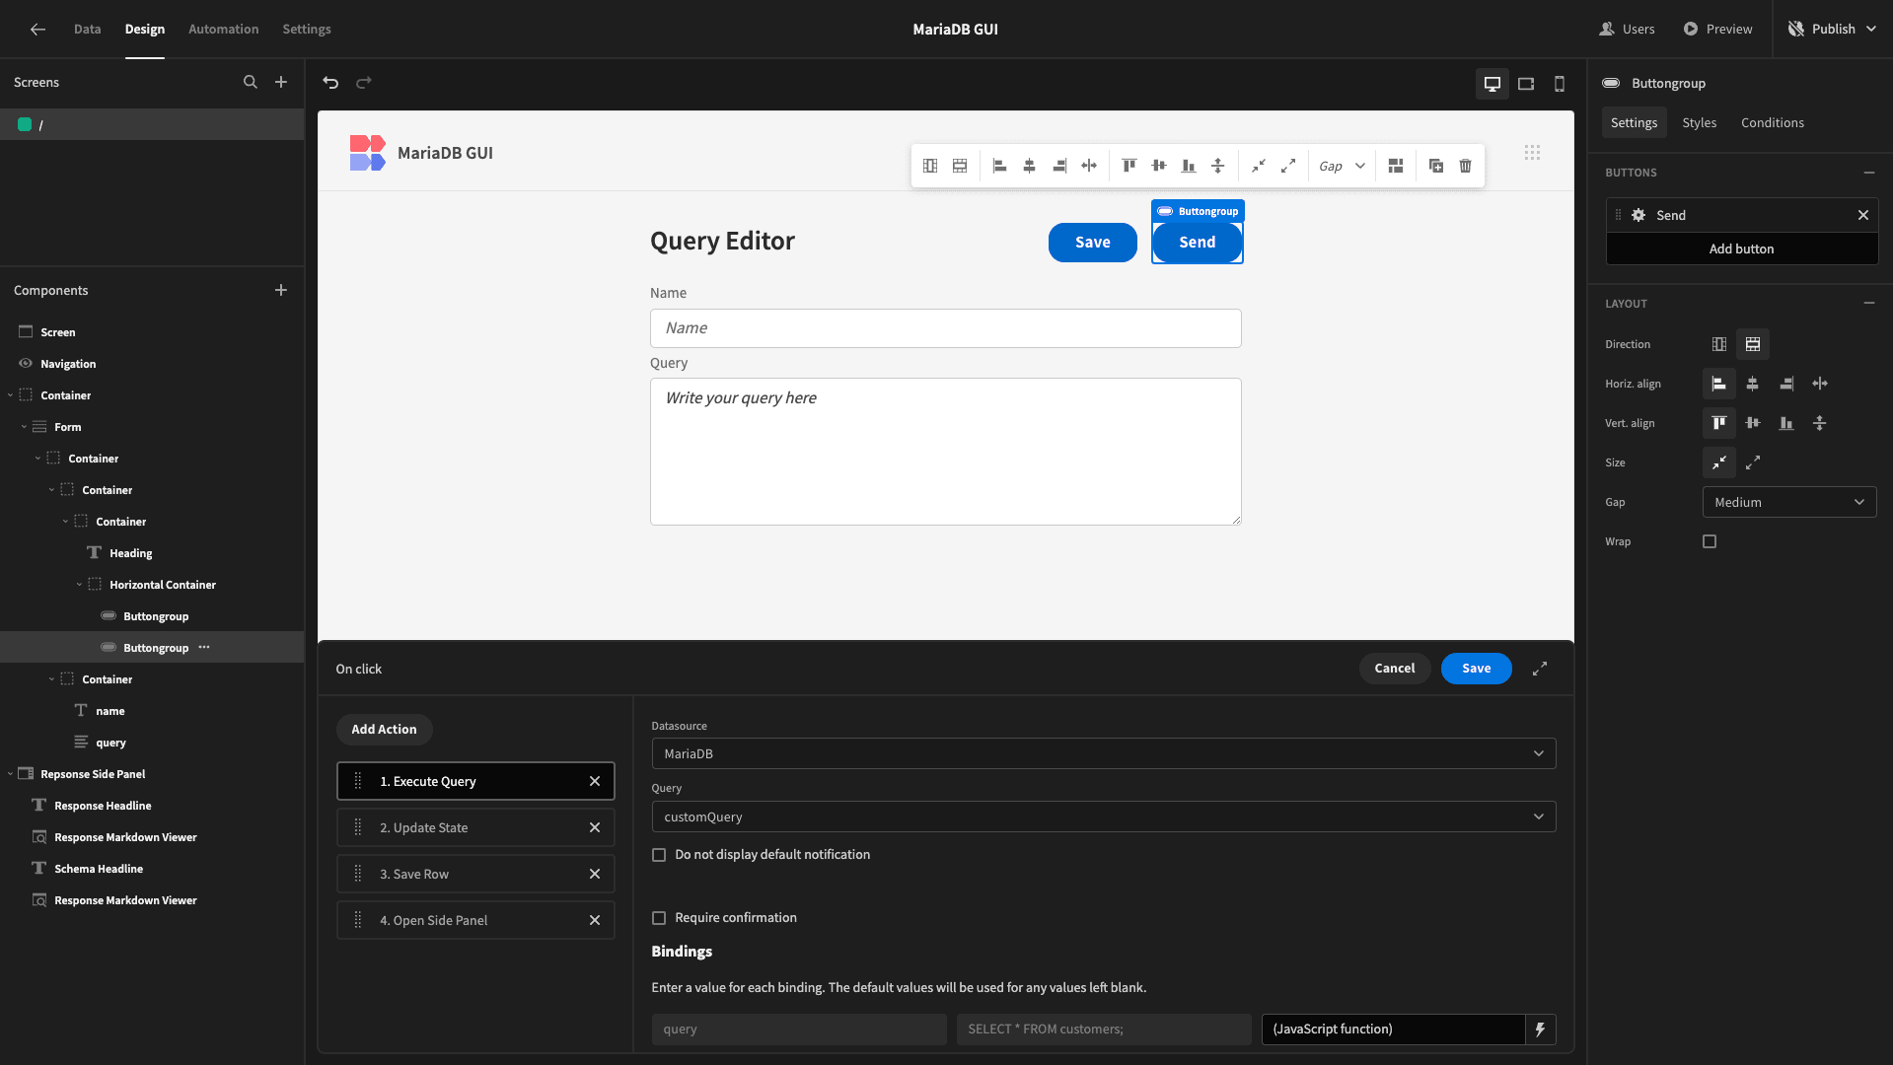
Task: Open the Data tab
Action: (x=87, y=29)
